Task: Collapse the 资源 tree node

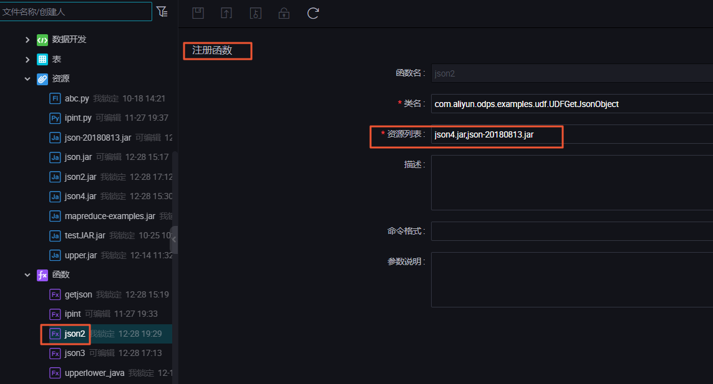Action: 27,79
